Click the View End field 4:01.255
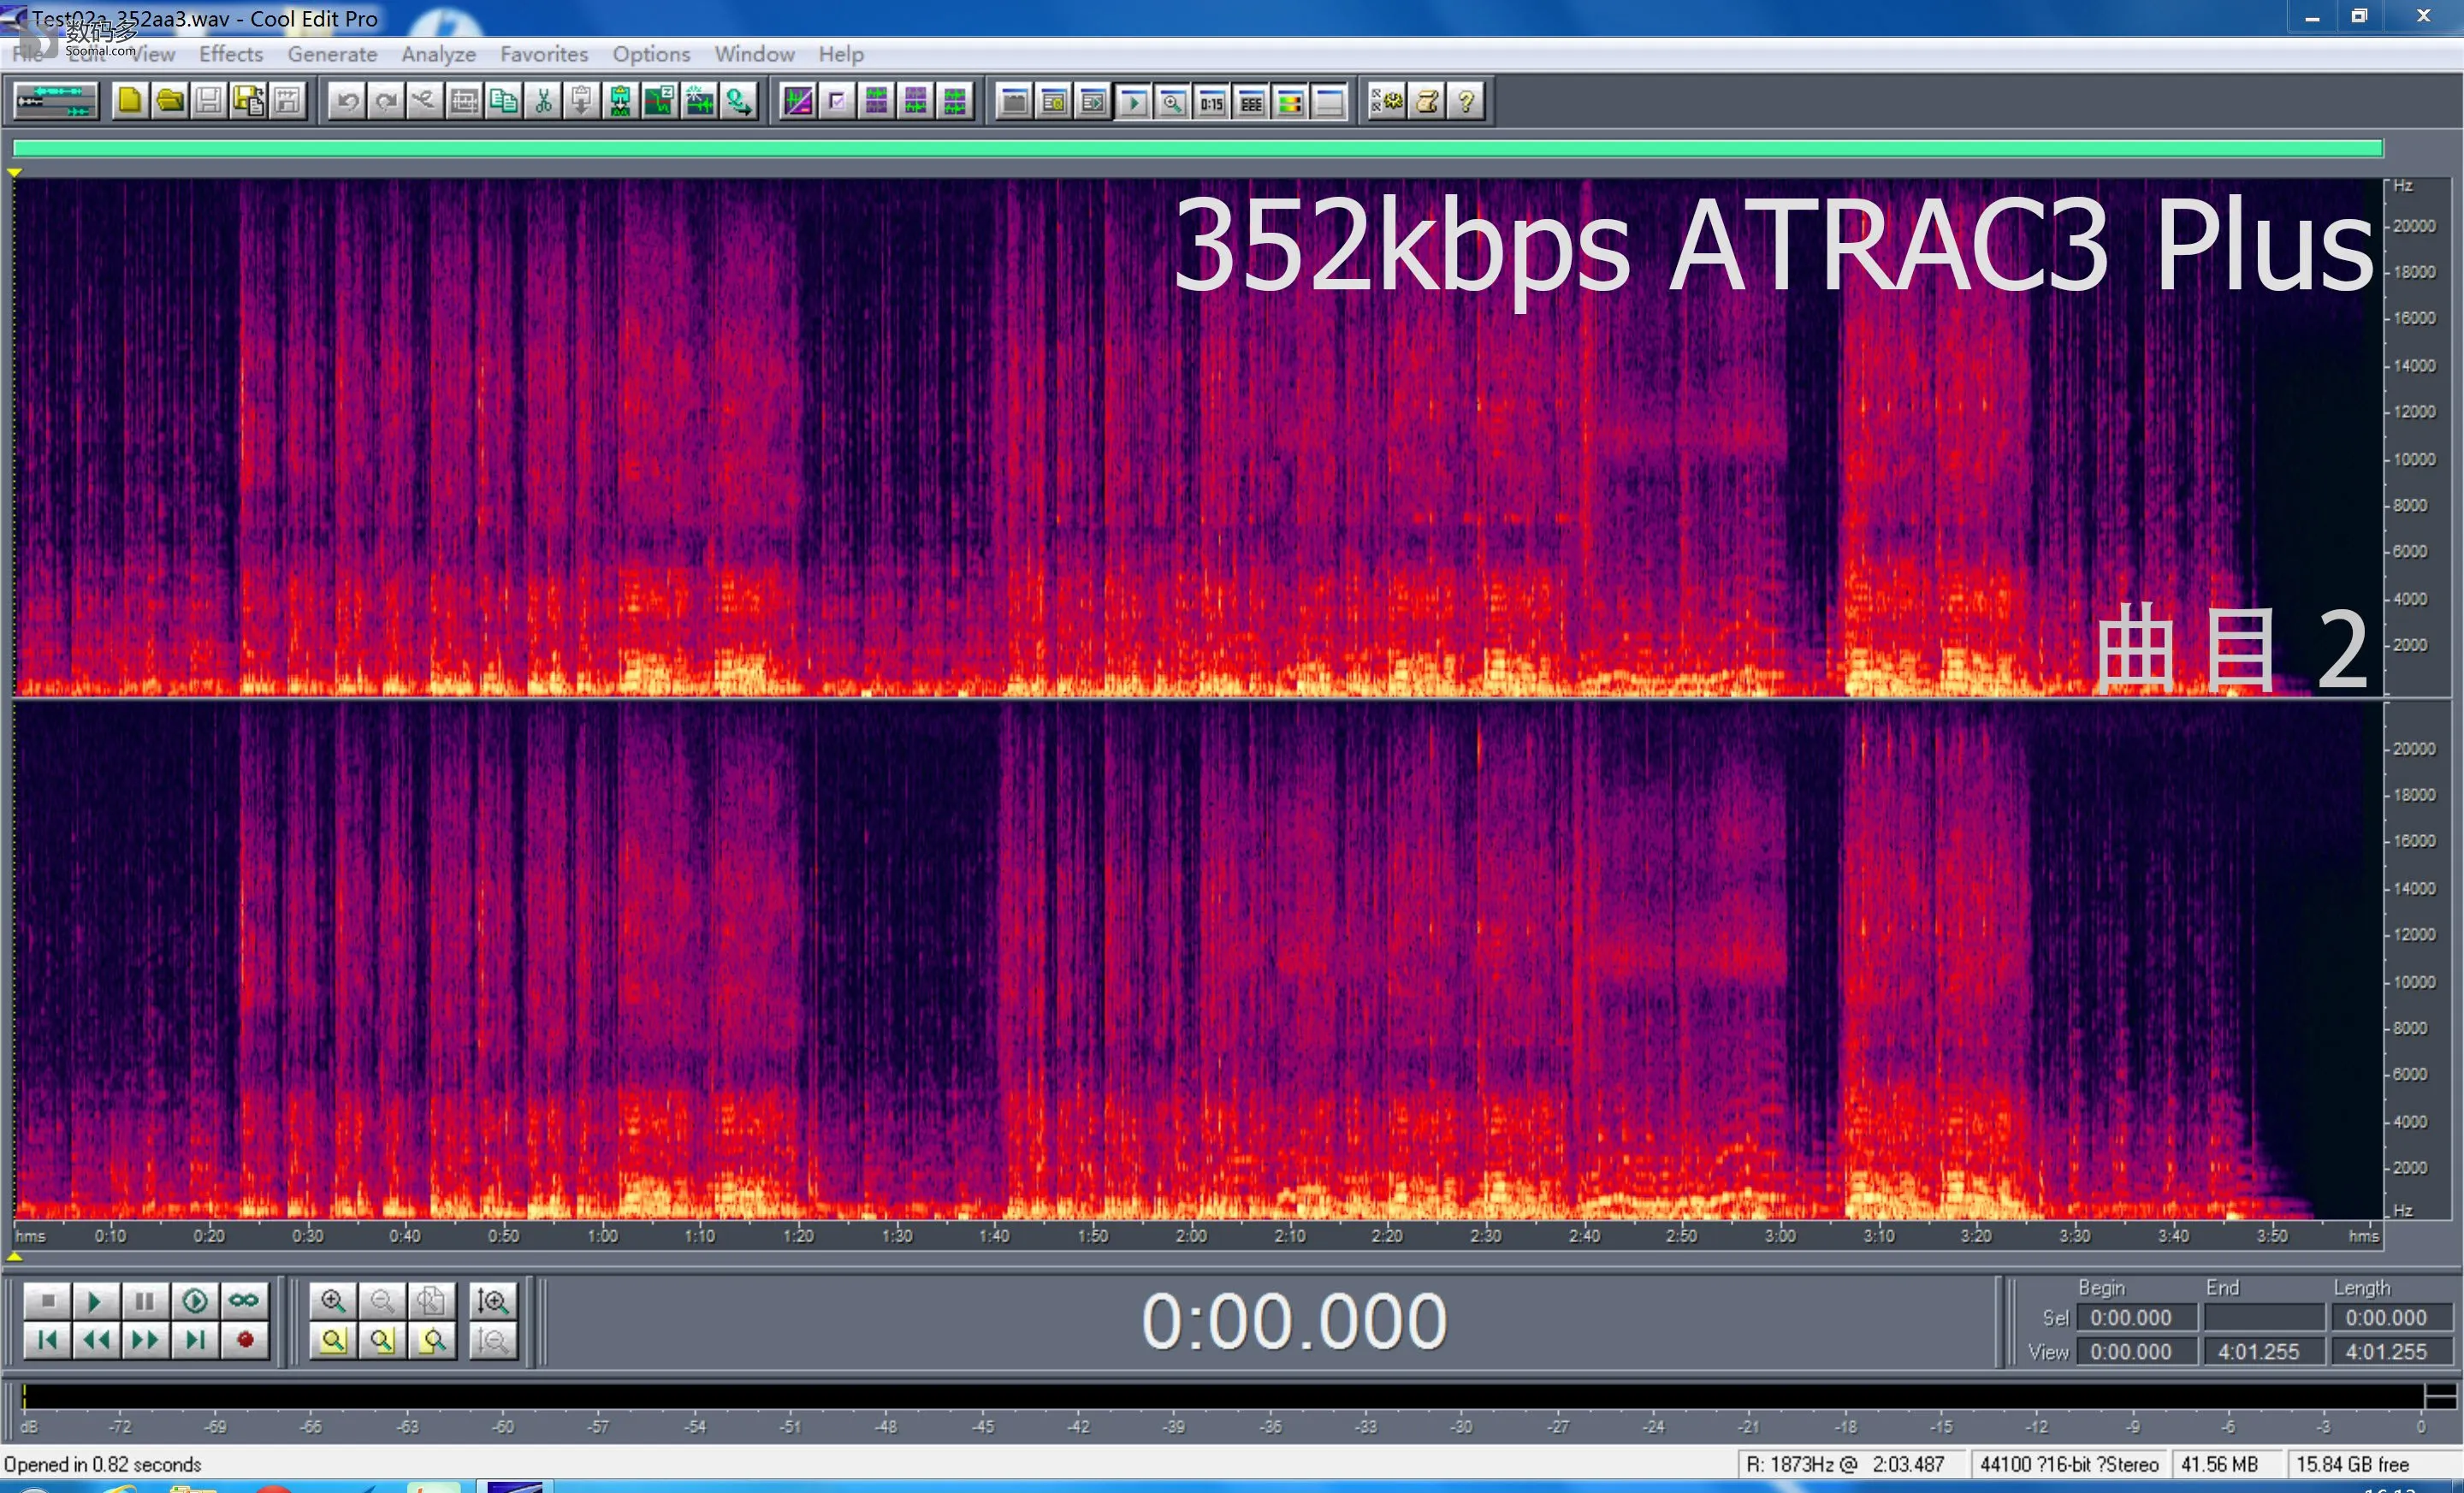 tap(2265, 1352)
